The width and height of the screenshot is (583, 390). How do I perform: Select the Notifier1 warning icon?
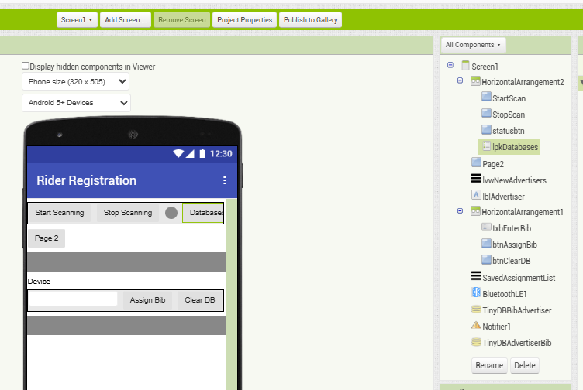pos(476,326)
